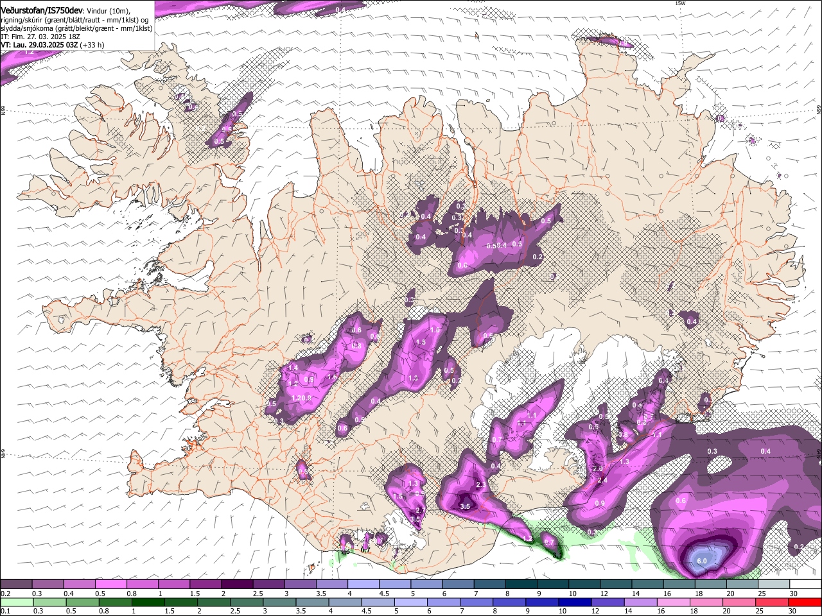Viewport: 822px width, 616px height.
Task: Pick top legend dark teal swatch 9 to 10
Action: pos(552,585)
